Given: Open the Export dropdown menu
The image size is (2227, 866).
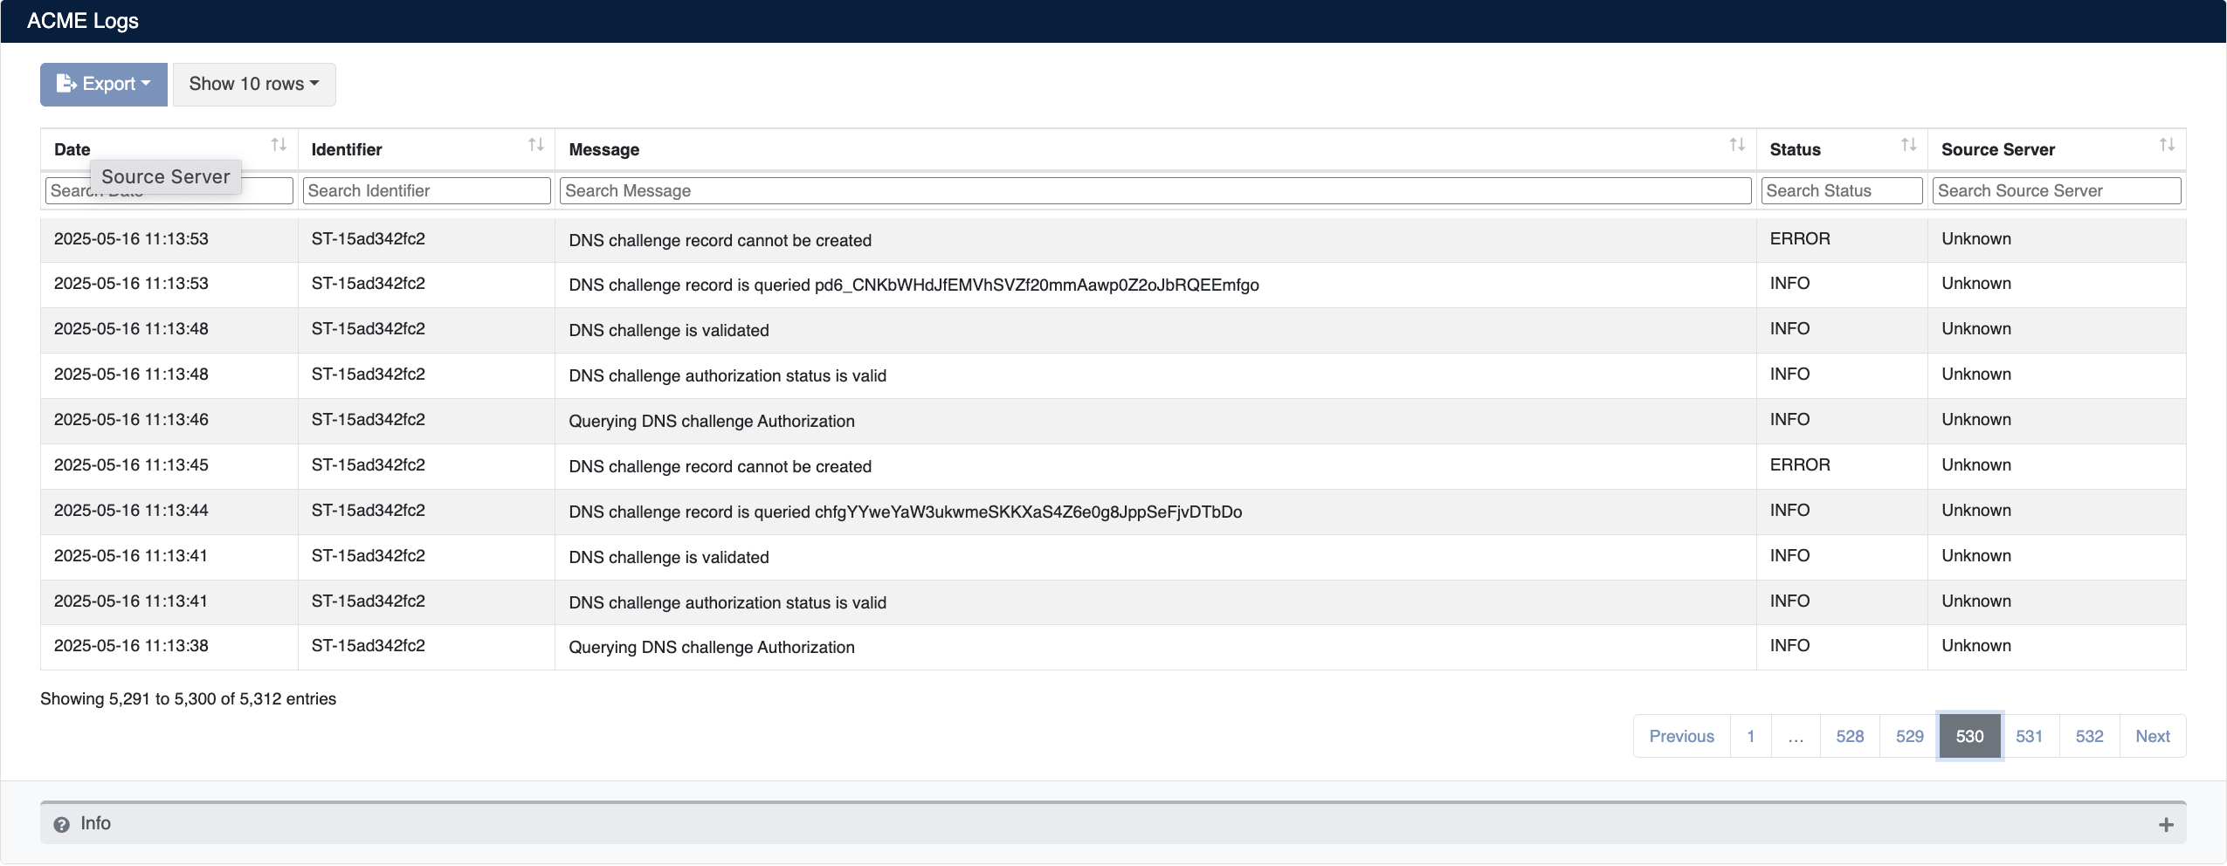Looking at the screenshot, I should coord(103,84).
